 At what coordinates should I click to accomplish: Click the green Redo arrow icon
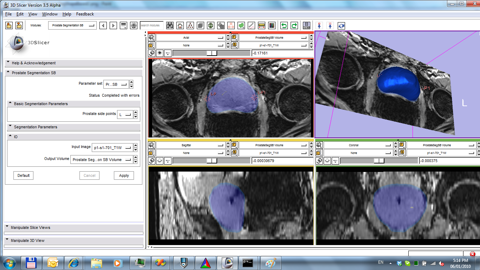coord(294,25)
